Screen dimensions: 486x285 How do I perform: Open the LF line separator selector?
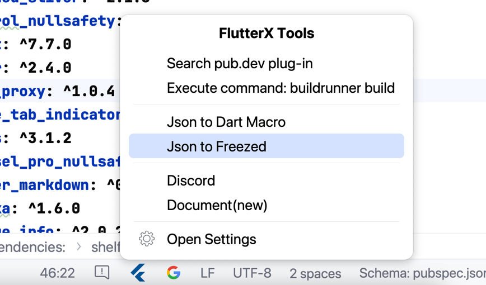pos(208,273)
